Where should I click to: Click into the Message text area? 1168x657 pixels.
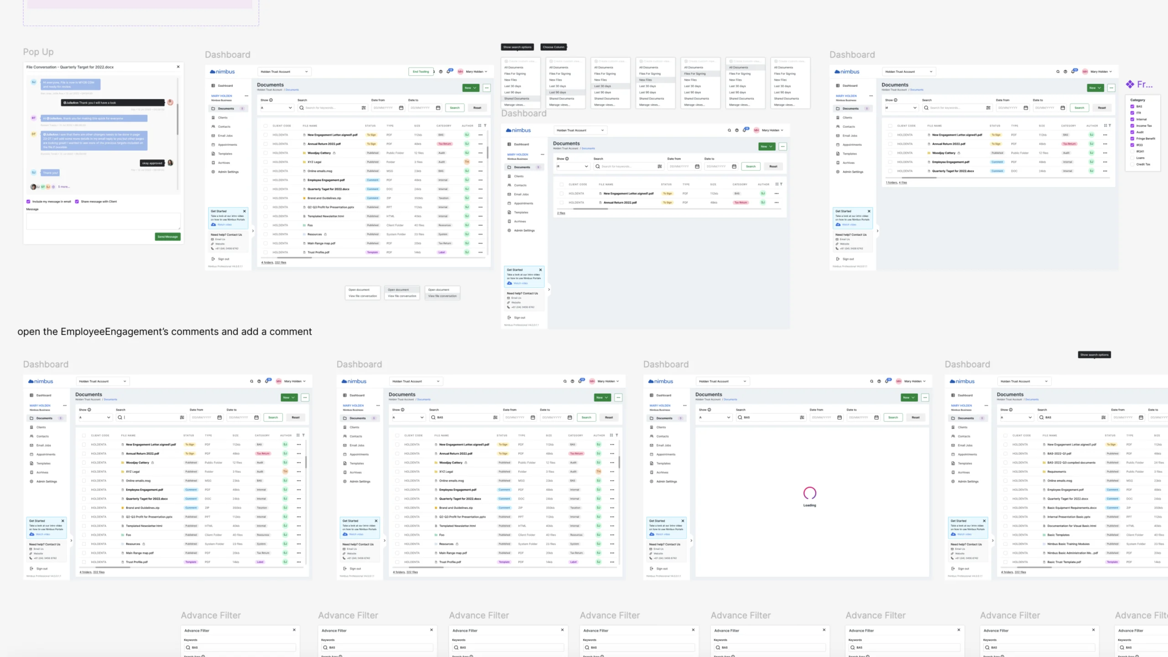[x=104, y=221]
